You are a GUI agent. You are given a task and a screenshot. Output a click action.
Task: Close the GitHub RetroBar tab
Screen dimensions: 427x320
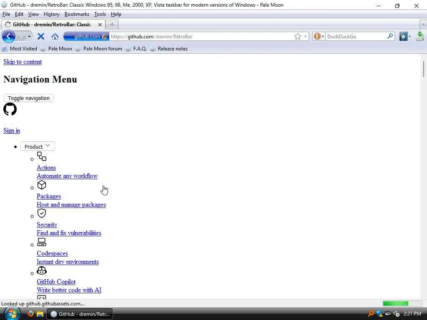click(100, 25)
